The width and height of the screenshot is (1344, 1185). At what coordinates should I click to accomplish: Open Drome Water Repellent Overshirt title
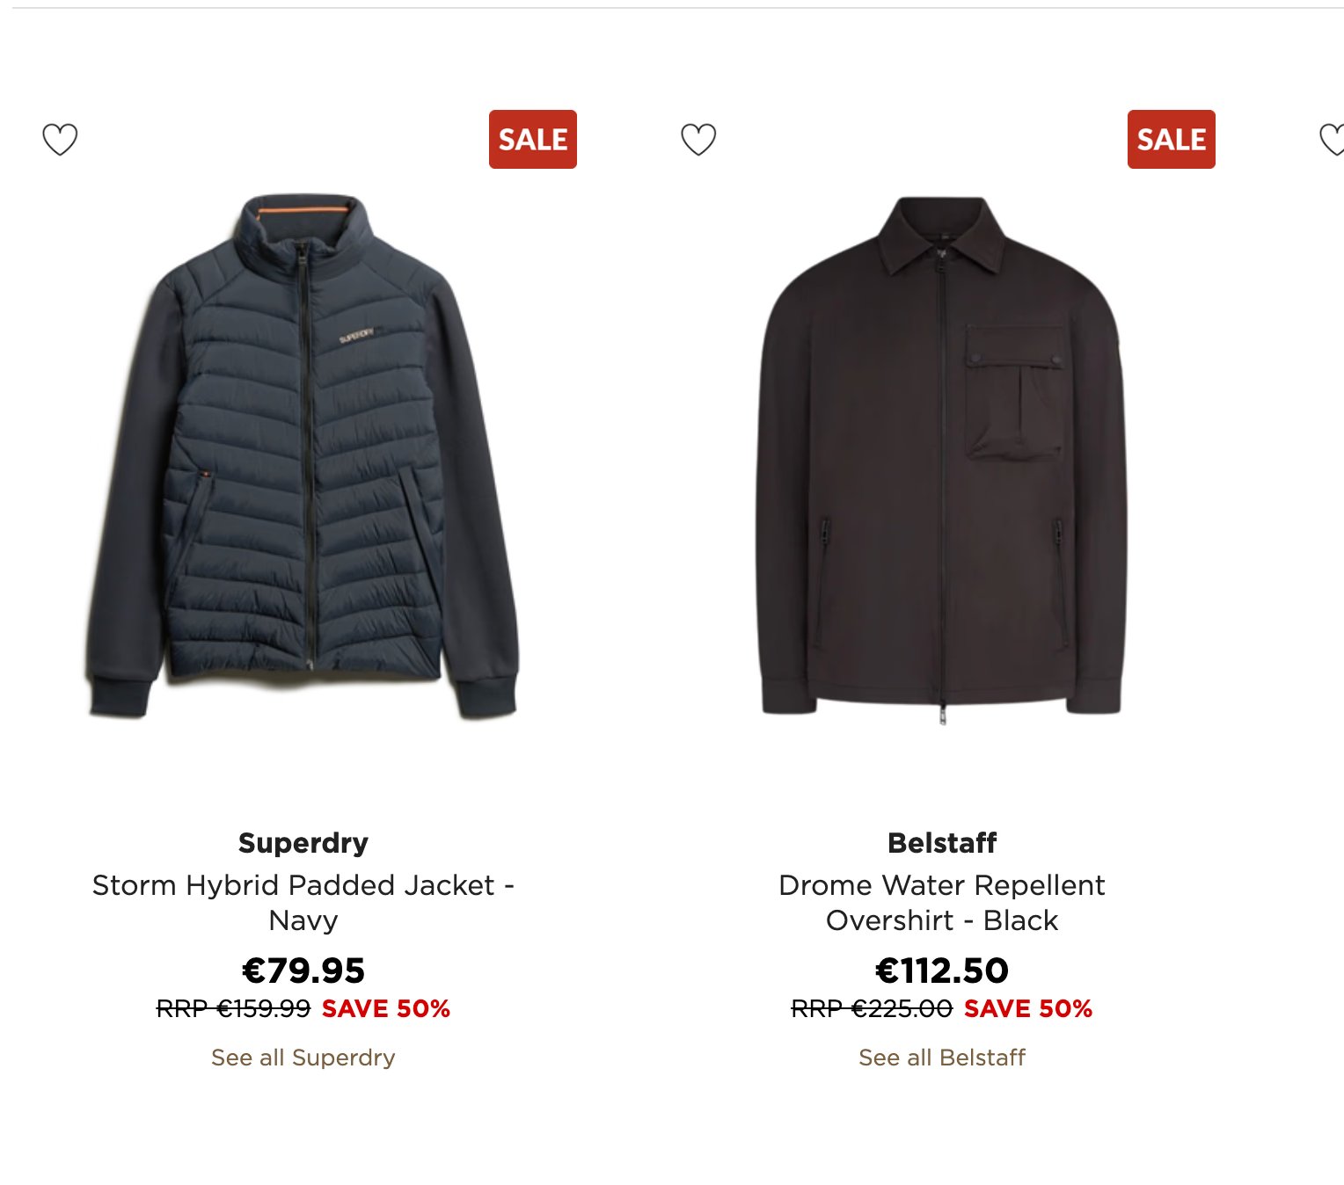pyautogui.click(x=941, y=902)
